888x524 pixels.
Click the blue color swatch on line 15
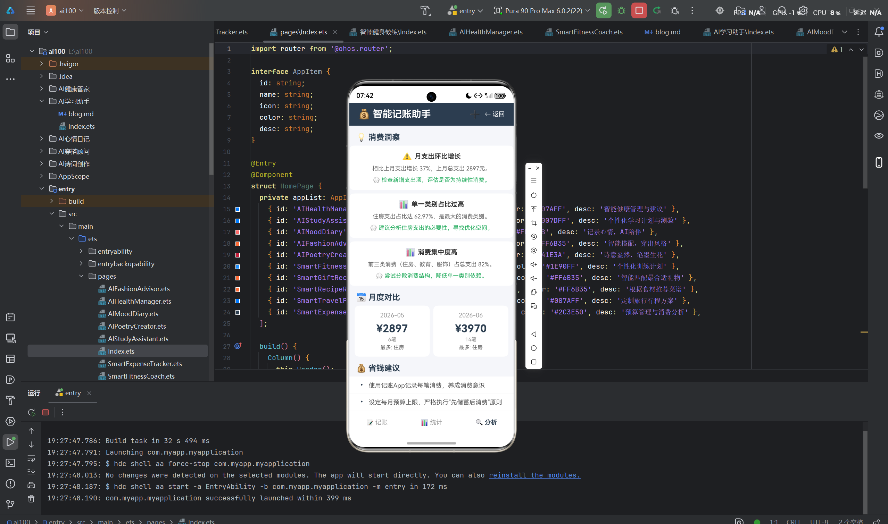point(238,209)
